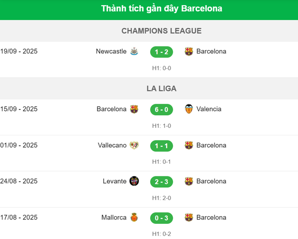Select the LA LIGA section header
298x239 pixels.
[x=162, y=89]
